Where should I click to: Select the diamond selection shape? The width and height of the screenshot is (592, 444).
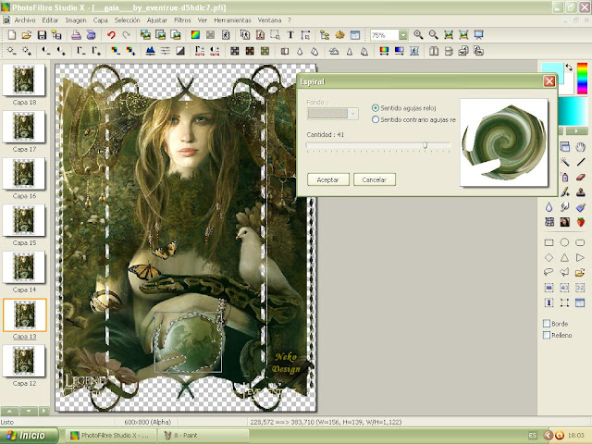coord(549,258)
